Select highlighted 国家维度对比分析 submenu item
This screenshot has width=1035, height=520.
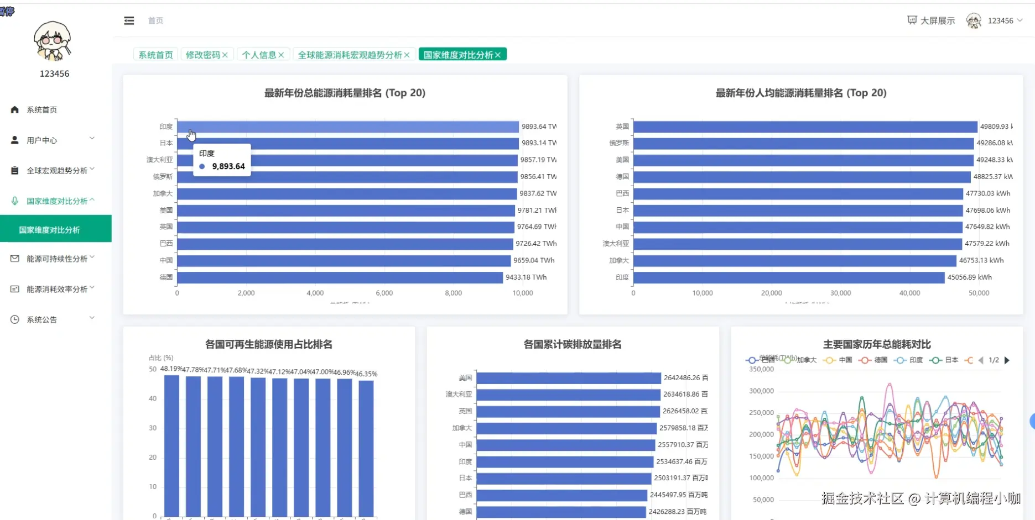[55, 229]
